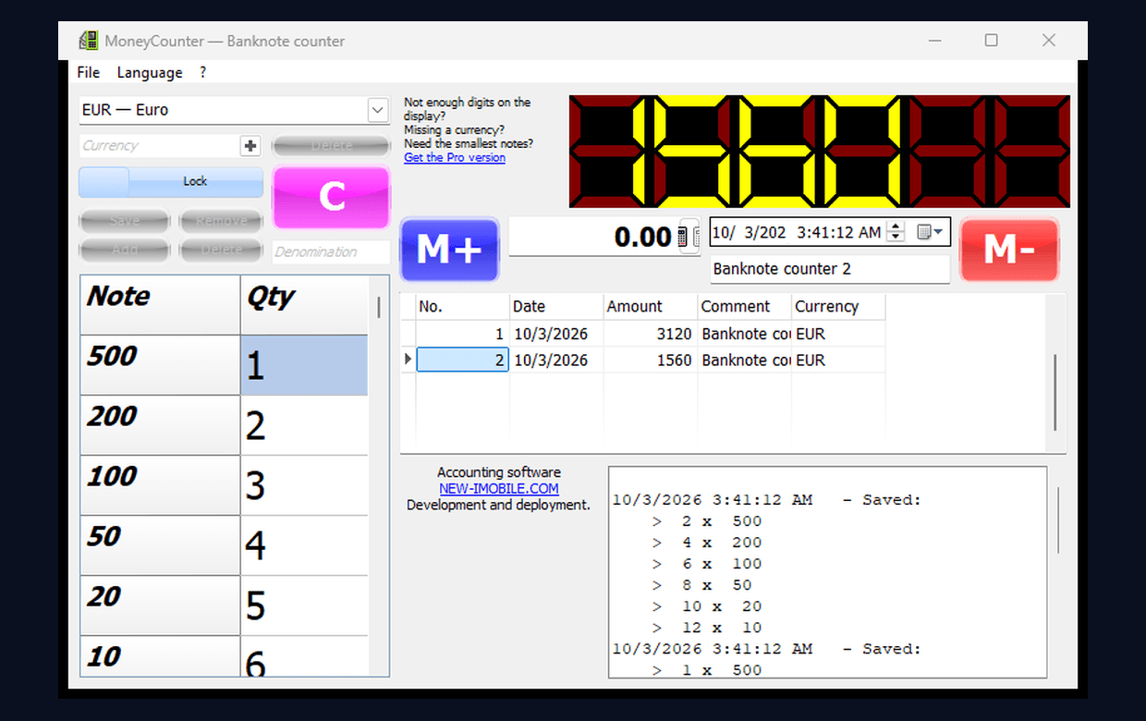The width and height of the screenshot is (1146, 721).
Task: Click the LED total display
Action: coord(819,151)
